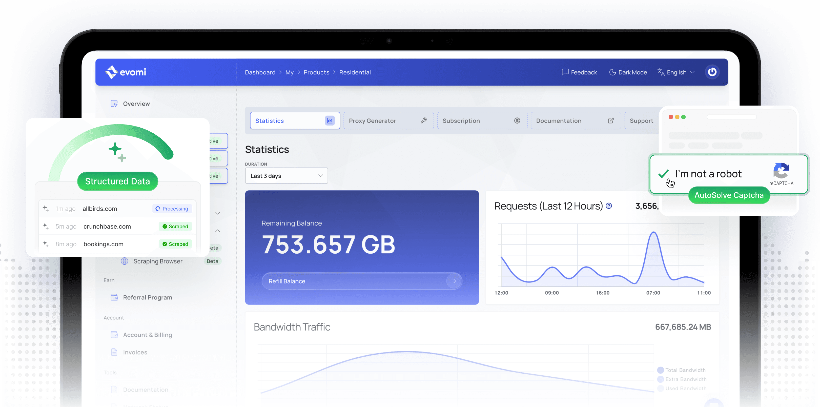Open the Last 3 days duration dropdown
Image resolution: width=820 pixels, height=407 pixels.
tap(286, 176)
